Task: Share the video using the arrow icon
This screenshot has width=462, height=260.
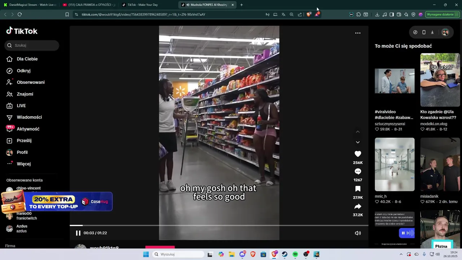Action: click(x=358, y=207)
